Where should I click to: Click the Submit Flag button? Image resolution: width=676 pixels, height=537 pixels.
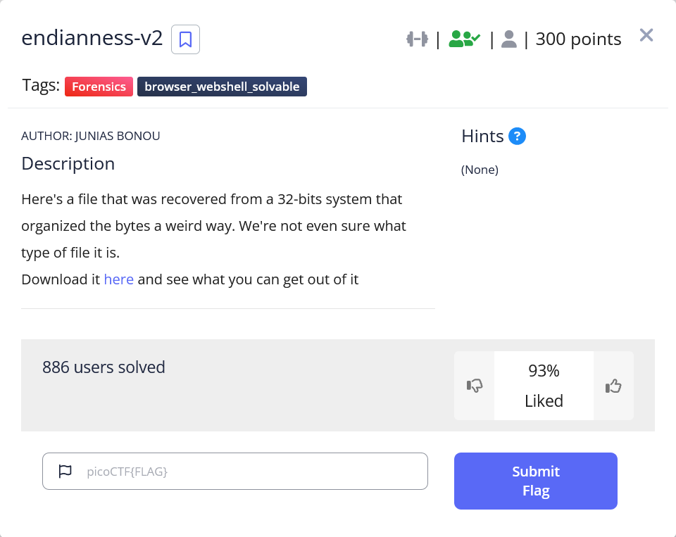click(x=535, y=481)
